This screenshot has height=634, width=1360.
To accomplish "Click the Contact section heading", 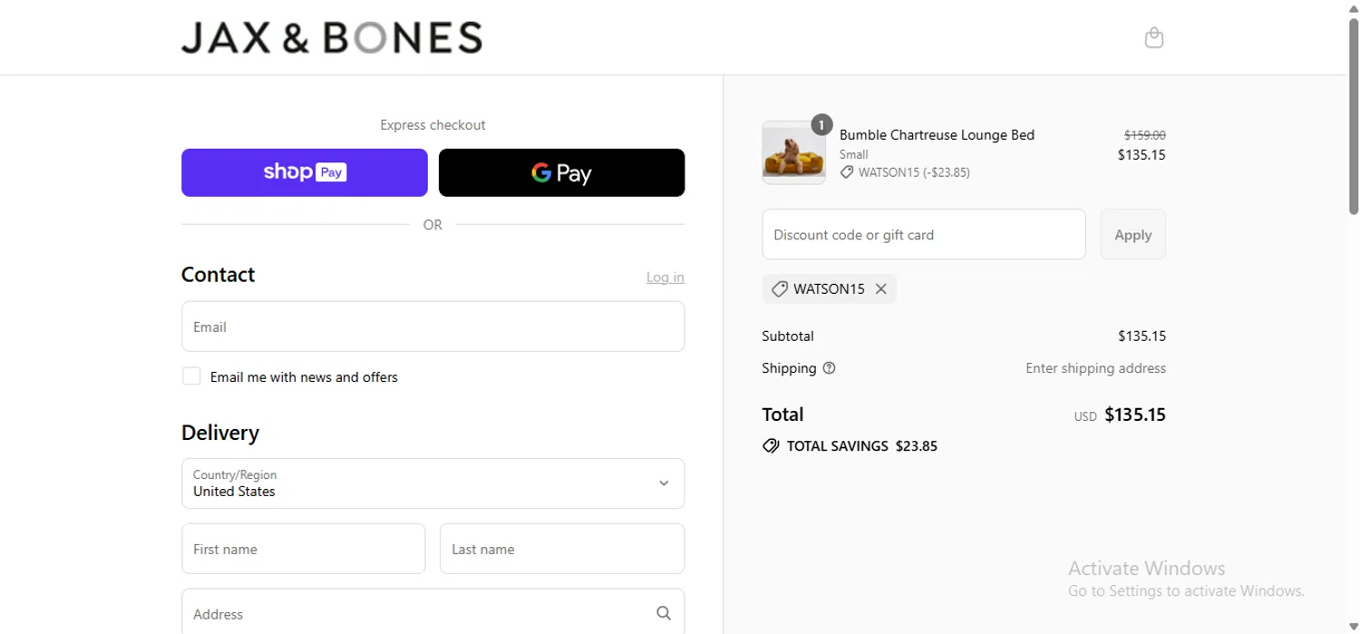I will point(218,275).
